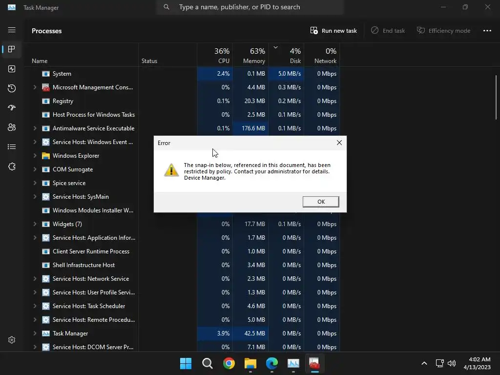Open Task Manager settings gear
Viewport: 500px width, 375px height.
click(x=12, y=340)
